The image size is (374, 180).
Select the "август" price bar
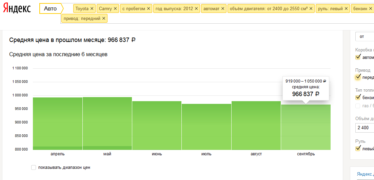coord(256,126)
